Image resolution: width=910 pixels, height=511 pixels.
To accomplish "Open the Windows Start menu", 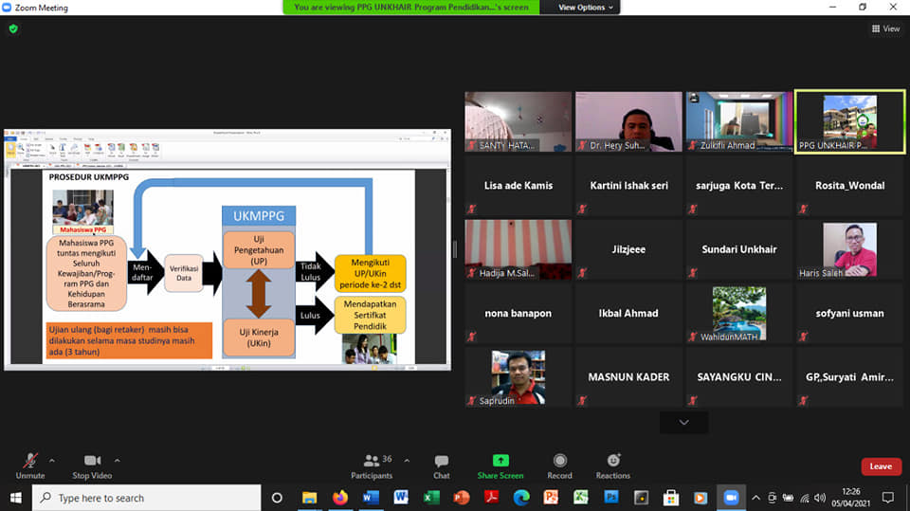I will (x=15, y=498).
